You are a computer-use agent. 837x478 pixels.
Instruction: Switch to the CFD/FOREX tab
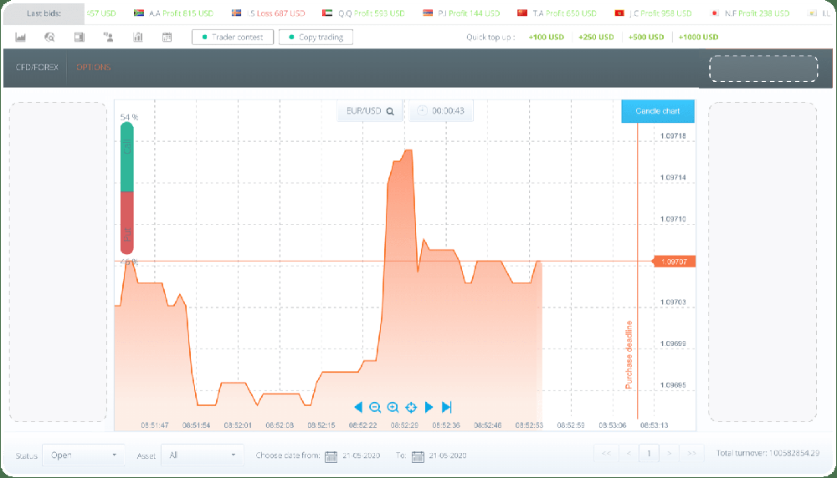(x=37, y=67)
